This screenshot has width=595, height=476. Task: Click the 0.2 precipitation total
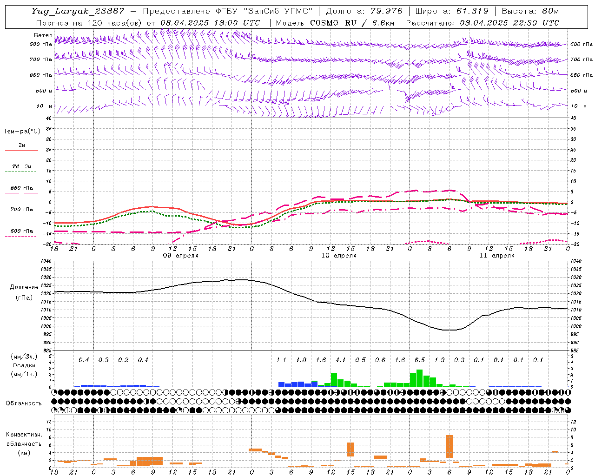click(x=123, y=360)
